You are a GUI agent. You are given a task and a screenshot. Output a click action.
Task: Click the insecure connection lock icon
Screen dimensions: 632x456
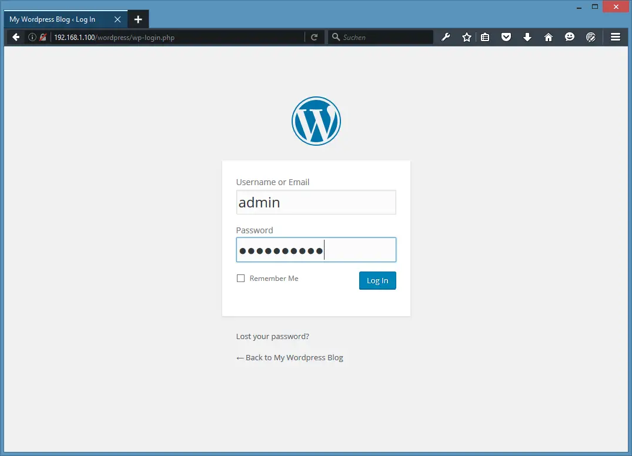43,38
